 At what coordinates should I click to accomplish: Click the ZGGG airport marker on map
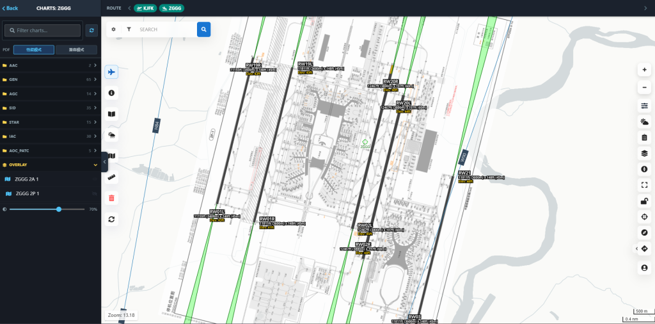(365, 144)
